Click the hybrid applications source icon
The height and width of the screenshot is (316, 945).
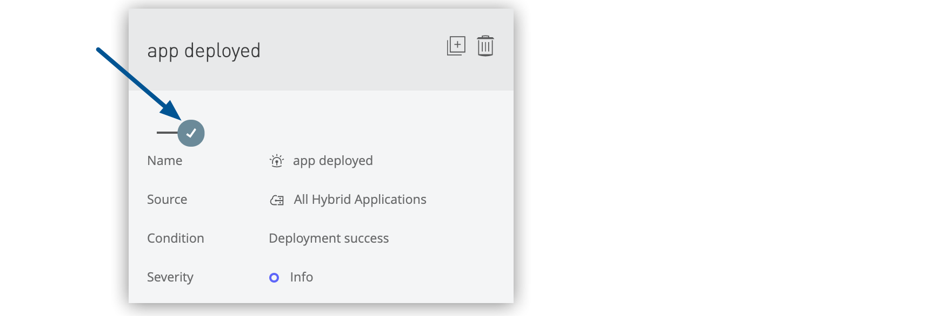[277, 200]
